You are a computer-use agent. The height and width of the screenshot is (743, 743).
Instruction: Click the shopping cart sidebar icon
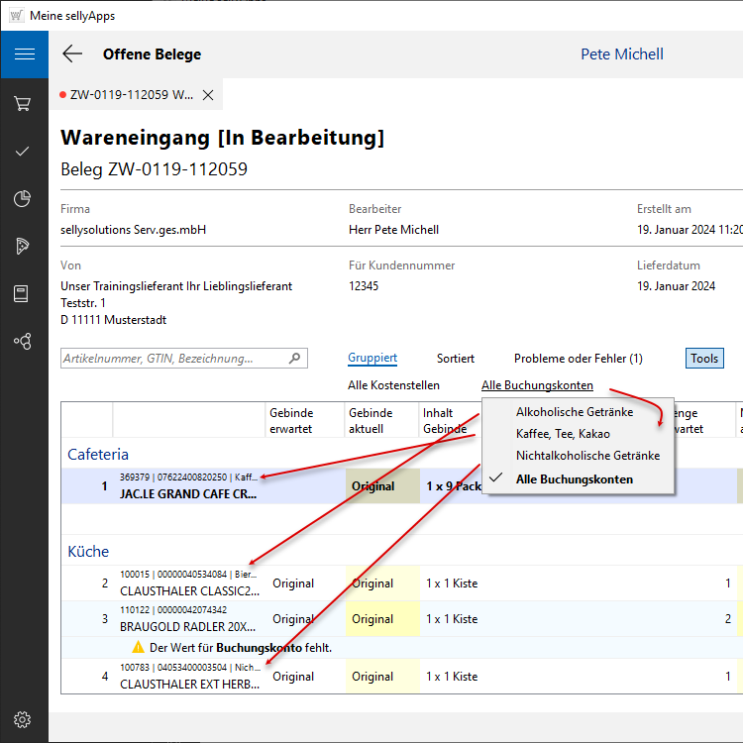[23, 104]
